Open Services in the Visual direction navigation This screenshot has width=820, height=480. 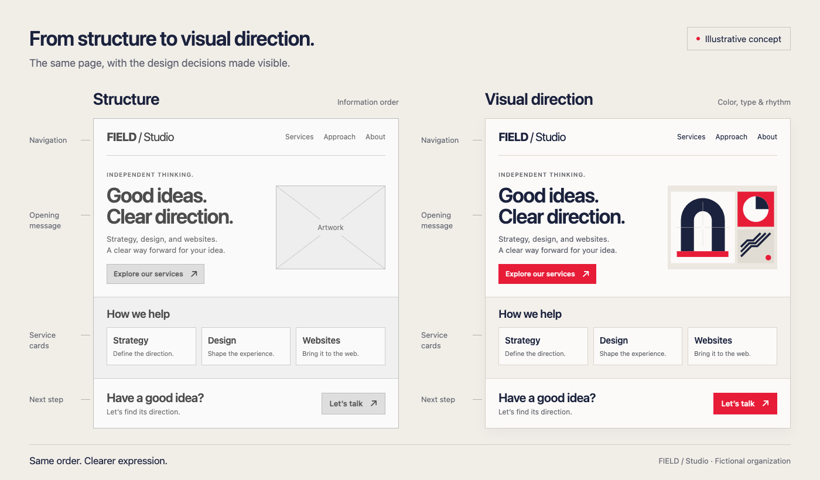pos(691,137)
